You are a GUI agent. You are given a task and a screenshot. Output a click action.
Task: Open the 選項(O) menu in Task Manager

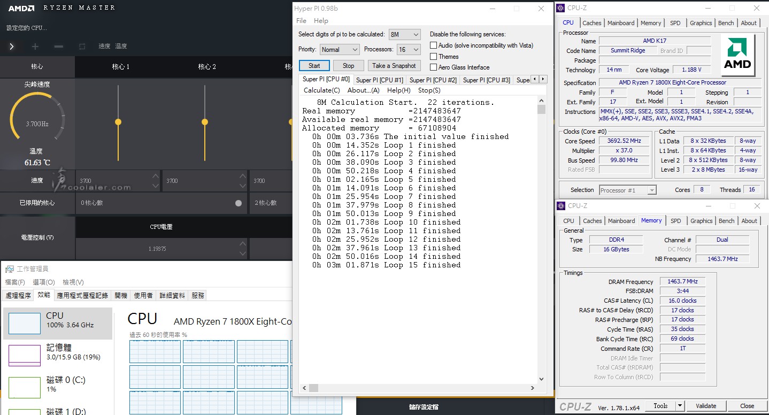pyautogui.click(x=44, y=282)
